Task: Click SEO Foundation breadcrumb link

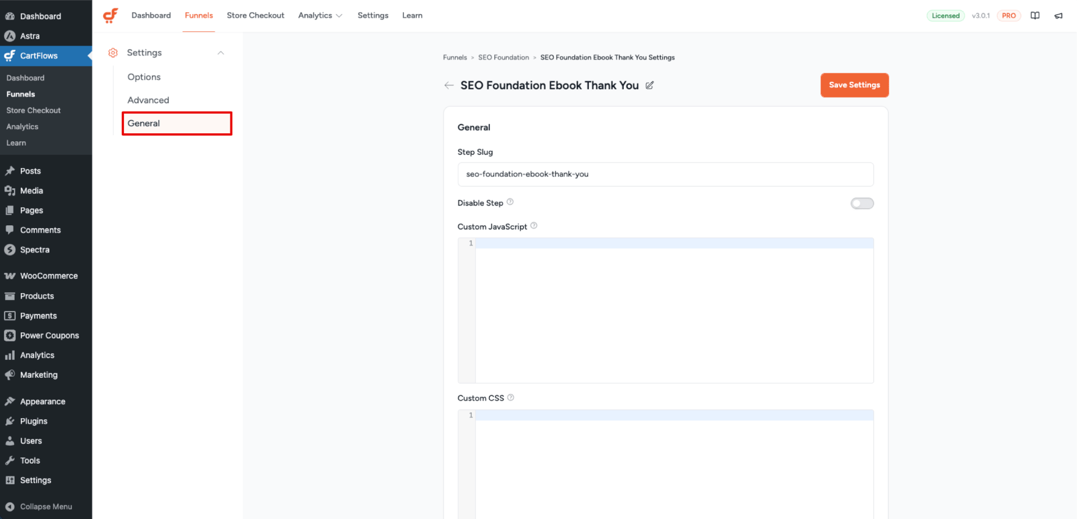Action: pyautogui.click(x=504, y=57)
